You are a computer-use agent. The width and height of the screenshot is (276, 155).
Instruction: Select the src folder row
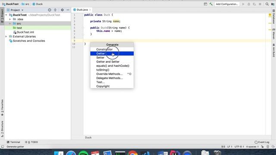coord(38,24)
